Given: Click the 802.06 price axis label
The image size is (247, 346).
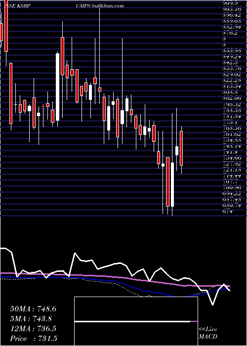Looking at the screenshot, I should (x=232, y=98).
